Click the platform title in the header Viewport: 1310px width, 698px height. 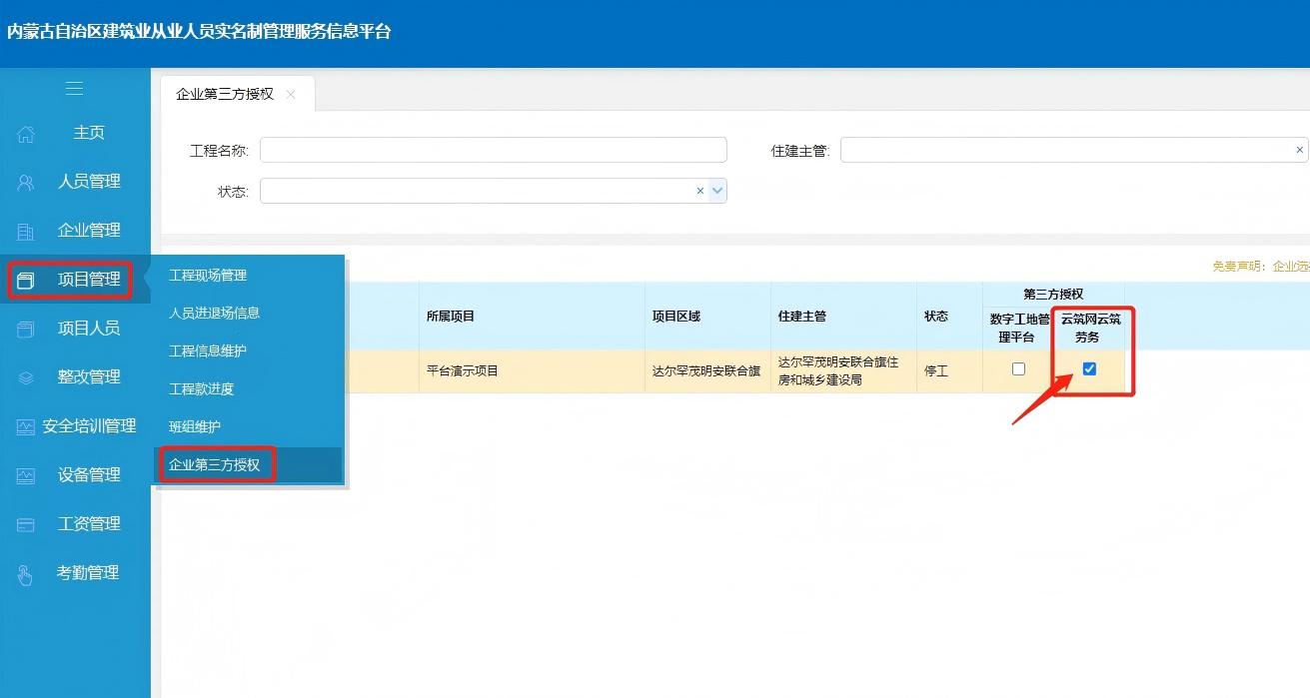pos(199,32)
